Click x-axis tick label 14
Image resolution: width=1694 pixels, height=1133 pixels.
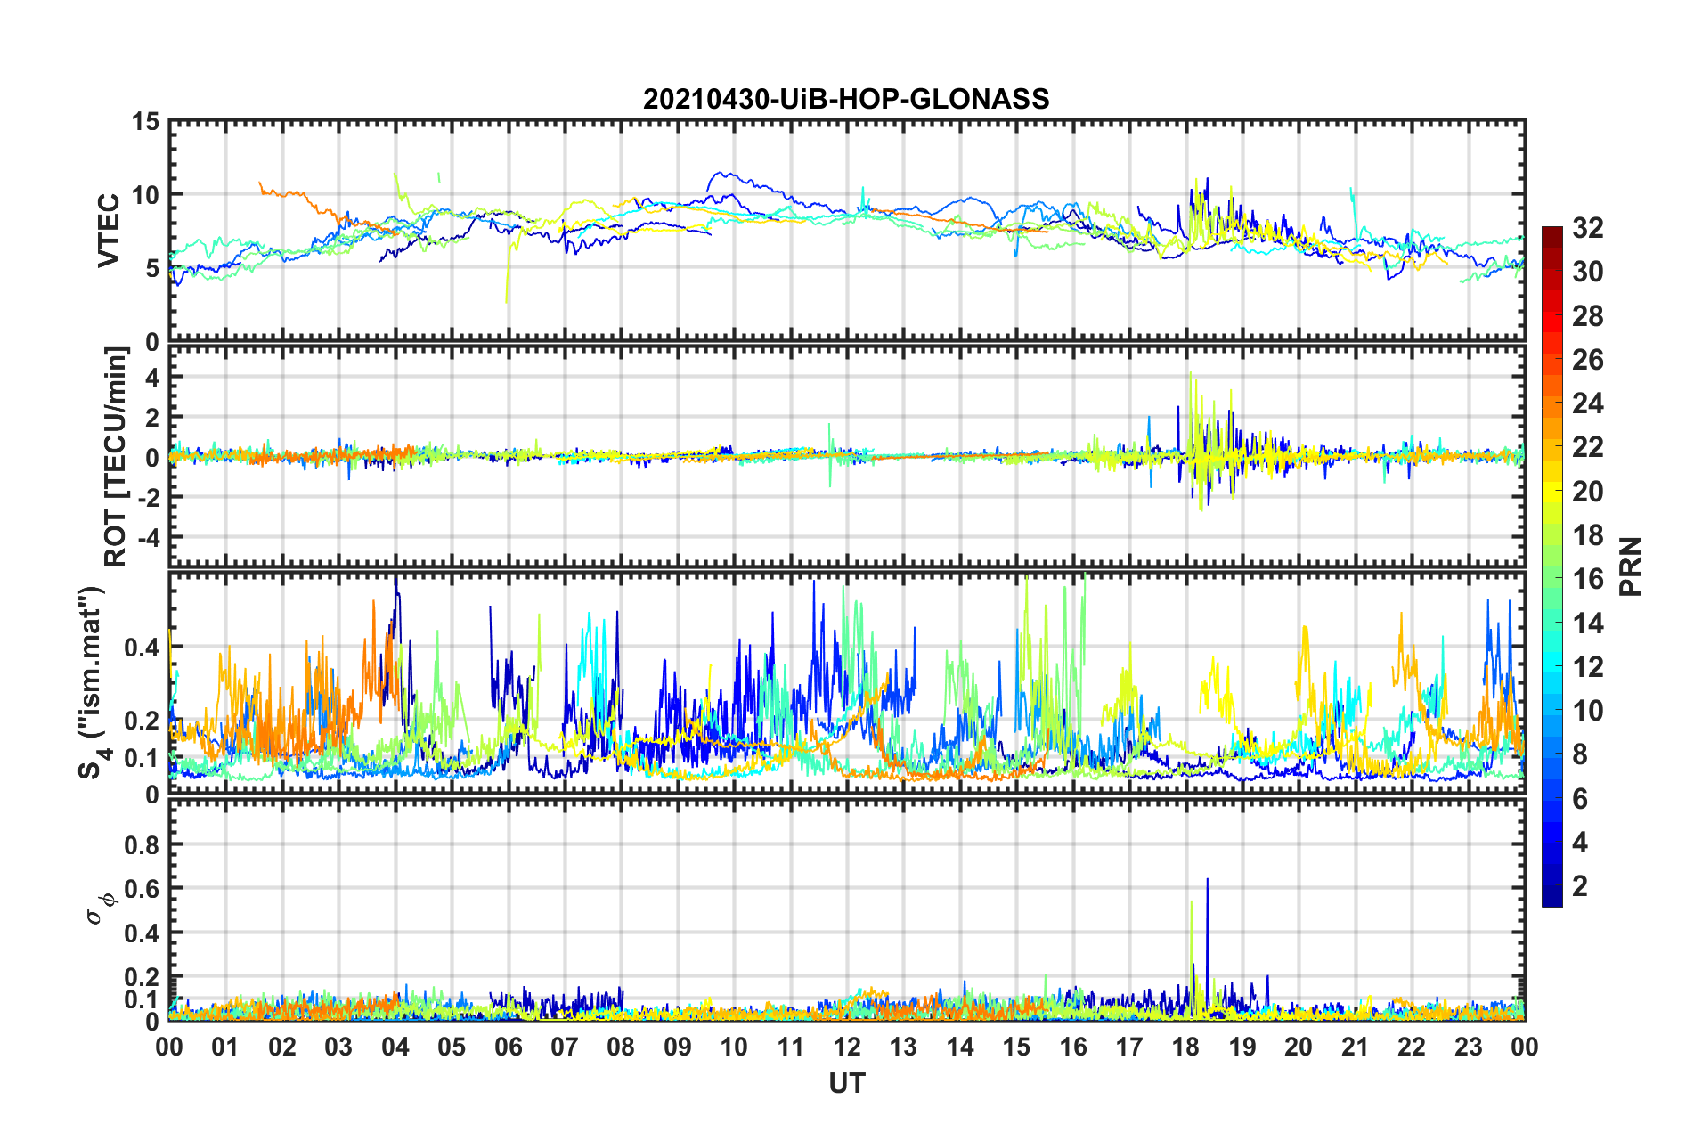pos(960,1047)
